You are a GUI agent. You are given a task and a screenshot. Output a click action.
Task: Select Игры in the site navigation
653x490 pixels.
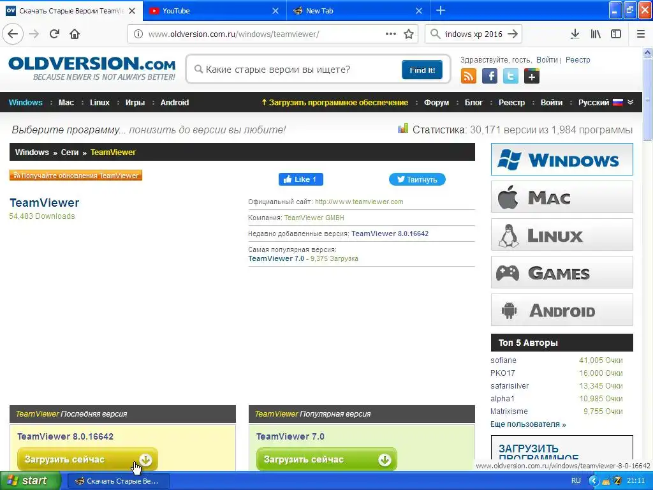[135, 103]
